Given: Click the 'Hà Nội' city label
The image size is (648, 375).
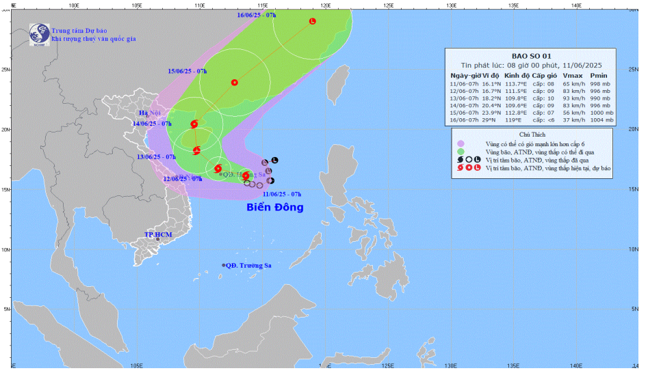Looking at the screenshot, I should 150,113.
